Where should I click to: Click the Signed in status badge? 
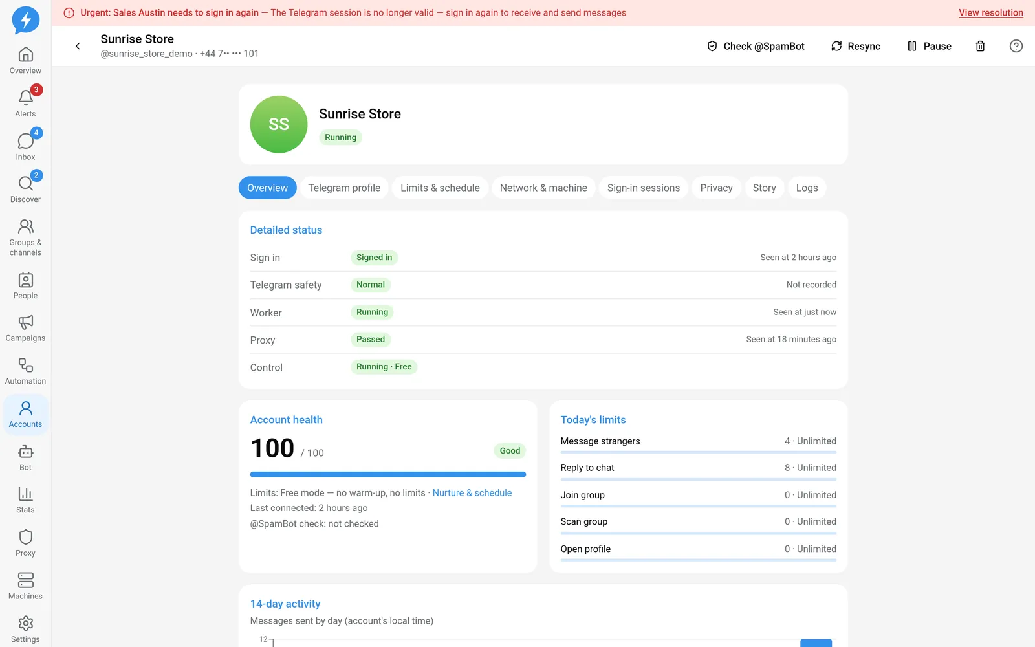click(374, 258)
